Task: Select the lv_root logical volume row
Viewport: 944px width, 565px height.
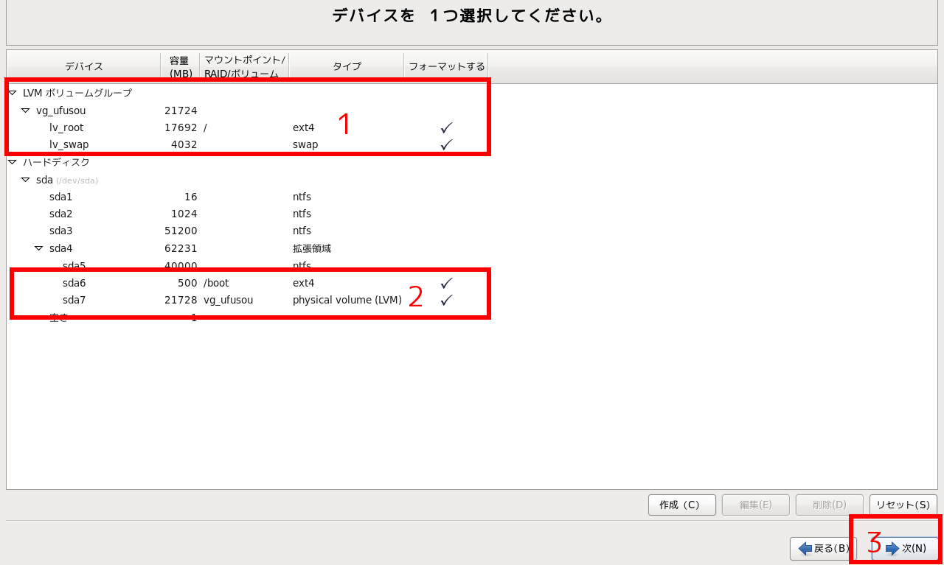Action: click(66, 127)
